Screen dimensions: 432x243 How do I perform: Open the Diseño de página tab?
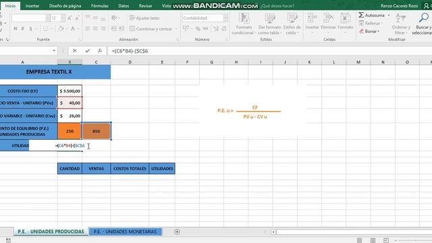(65, 6)
